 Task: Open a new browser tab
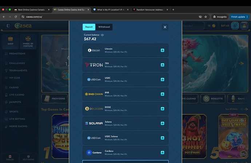click(173, 10)
